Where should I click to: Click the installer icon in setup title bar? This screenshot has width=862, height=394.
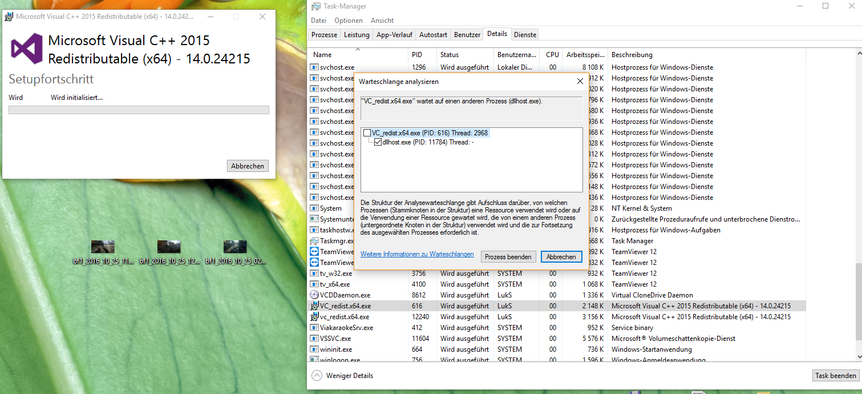point(9,17)
